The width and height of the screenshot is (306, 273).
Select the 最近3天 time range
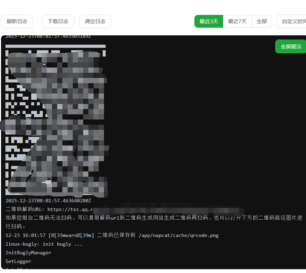(209, 21)
